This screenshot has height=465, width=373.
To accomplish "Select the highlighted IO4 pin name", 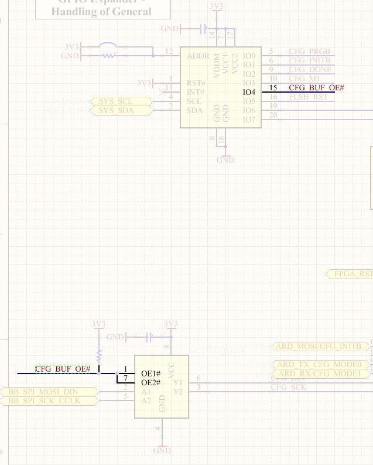I will 249,93.
